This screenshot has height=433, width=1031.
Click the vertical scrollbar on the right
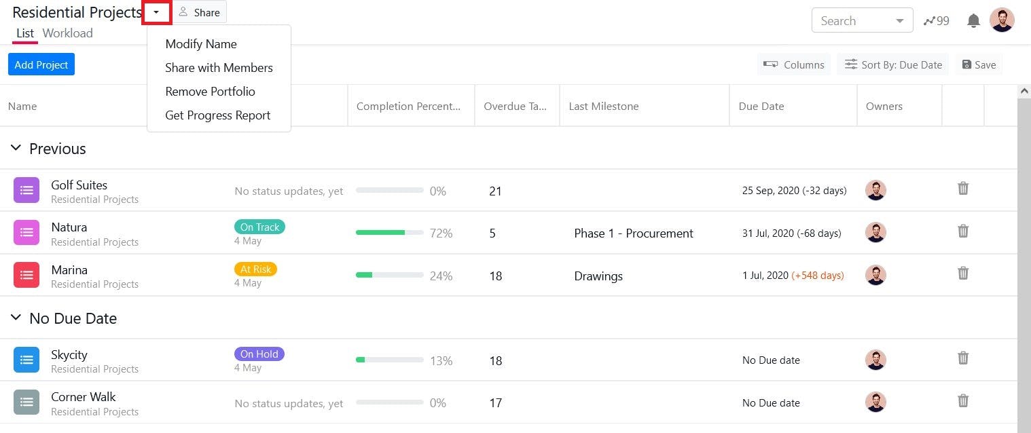[x=1024, y=258]
